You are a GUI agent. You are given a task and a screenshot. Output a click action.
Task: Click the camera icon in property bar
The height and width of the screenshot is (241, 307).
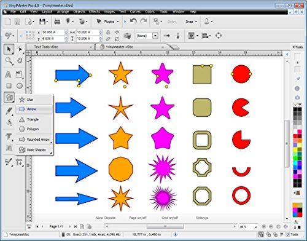click(x=127, y=36)
